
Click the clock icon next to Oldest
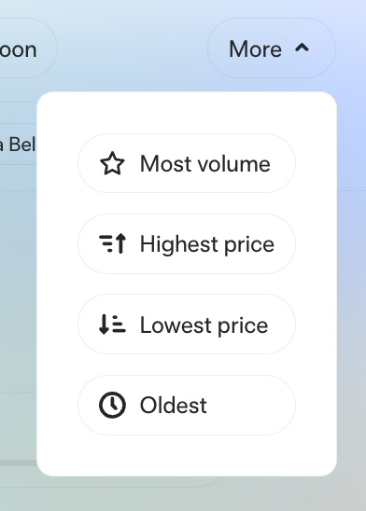112,405
